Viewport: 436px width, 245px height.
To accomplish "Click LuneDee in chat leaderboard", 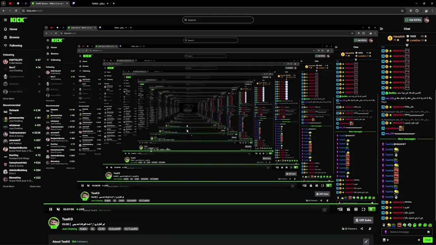I will point(415,40).
